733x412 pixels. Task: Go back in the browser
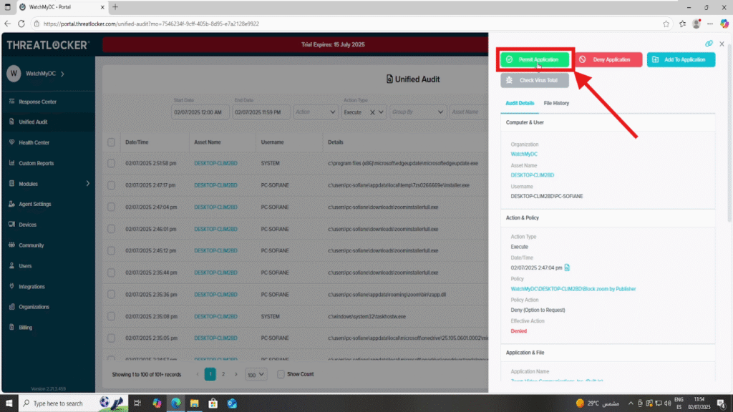pos(7,24)
